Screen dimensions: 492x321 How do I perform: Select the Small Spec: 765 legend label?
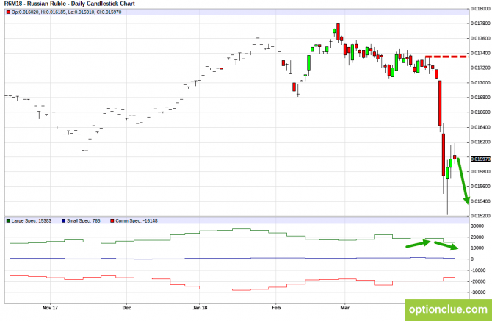coord(84,221)
